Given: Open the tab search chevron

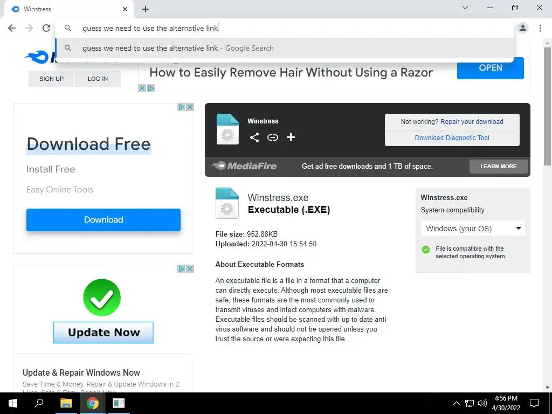Looking at the screenshot, I should click(x=465, y=8).
